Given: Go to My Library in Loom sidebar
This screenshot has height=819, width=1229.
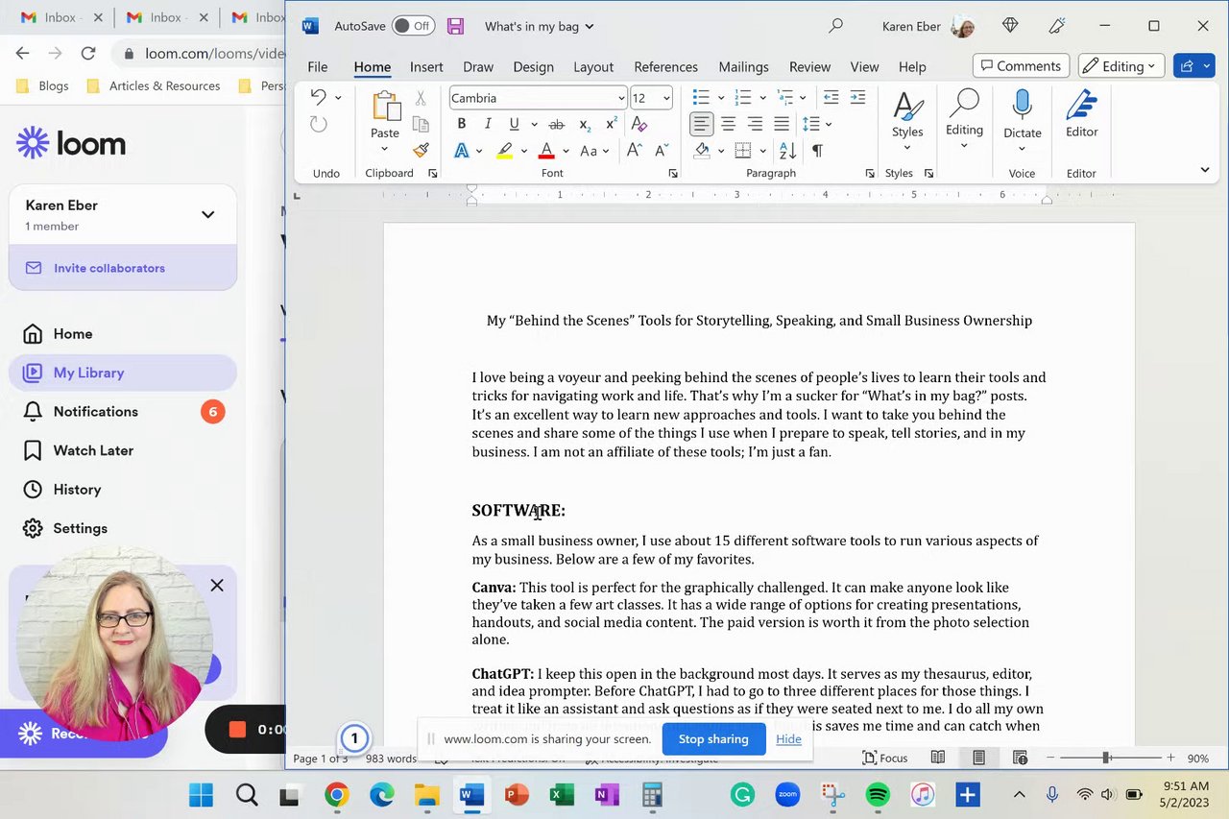Looking at the screenshot, I should pos(123,373).
